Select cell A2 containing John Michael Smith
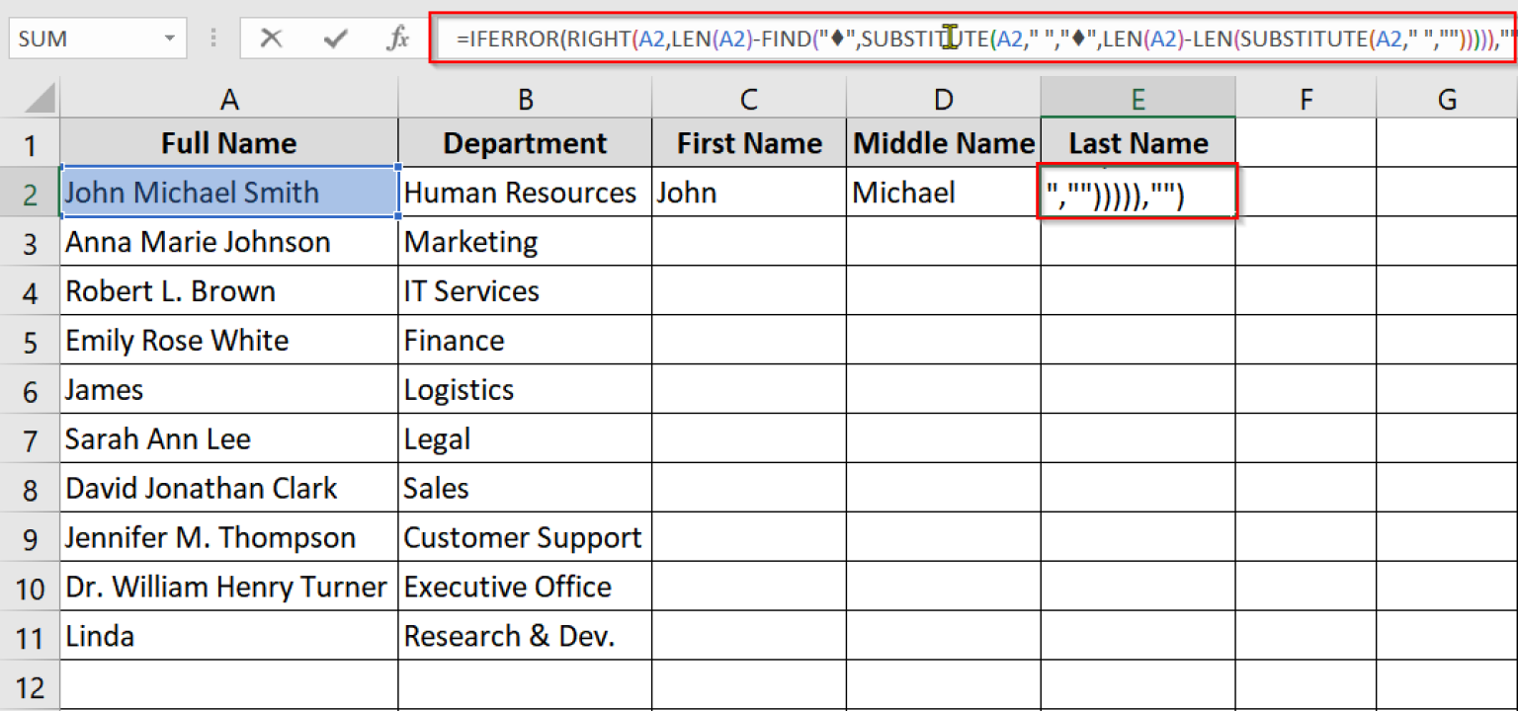Viewport: 1518px width, 711px height. click(x=227, y=192)
